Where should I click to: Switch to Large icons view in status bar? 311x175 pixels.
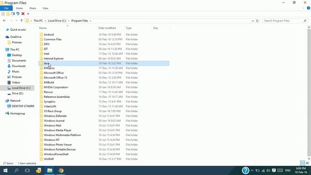[x=308, y=163]
